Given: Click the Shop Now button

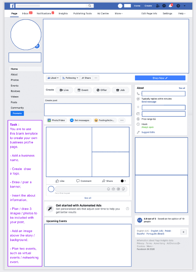Looking at the screenshot, I should click(x=160, y=78).
